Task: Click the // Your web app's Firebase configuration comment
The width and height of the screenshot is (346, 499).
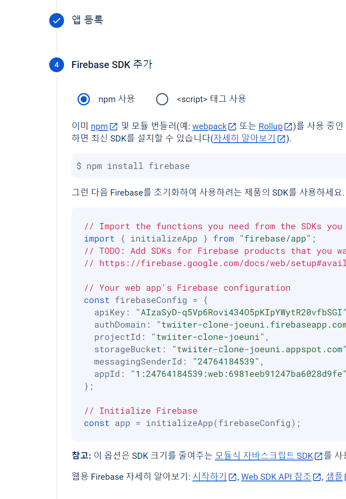Action: pos(187,288)
